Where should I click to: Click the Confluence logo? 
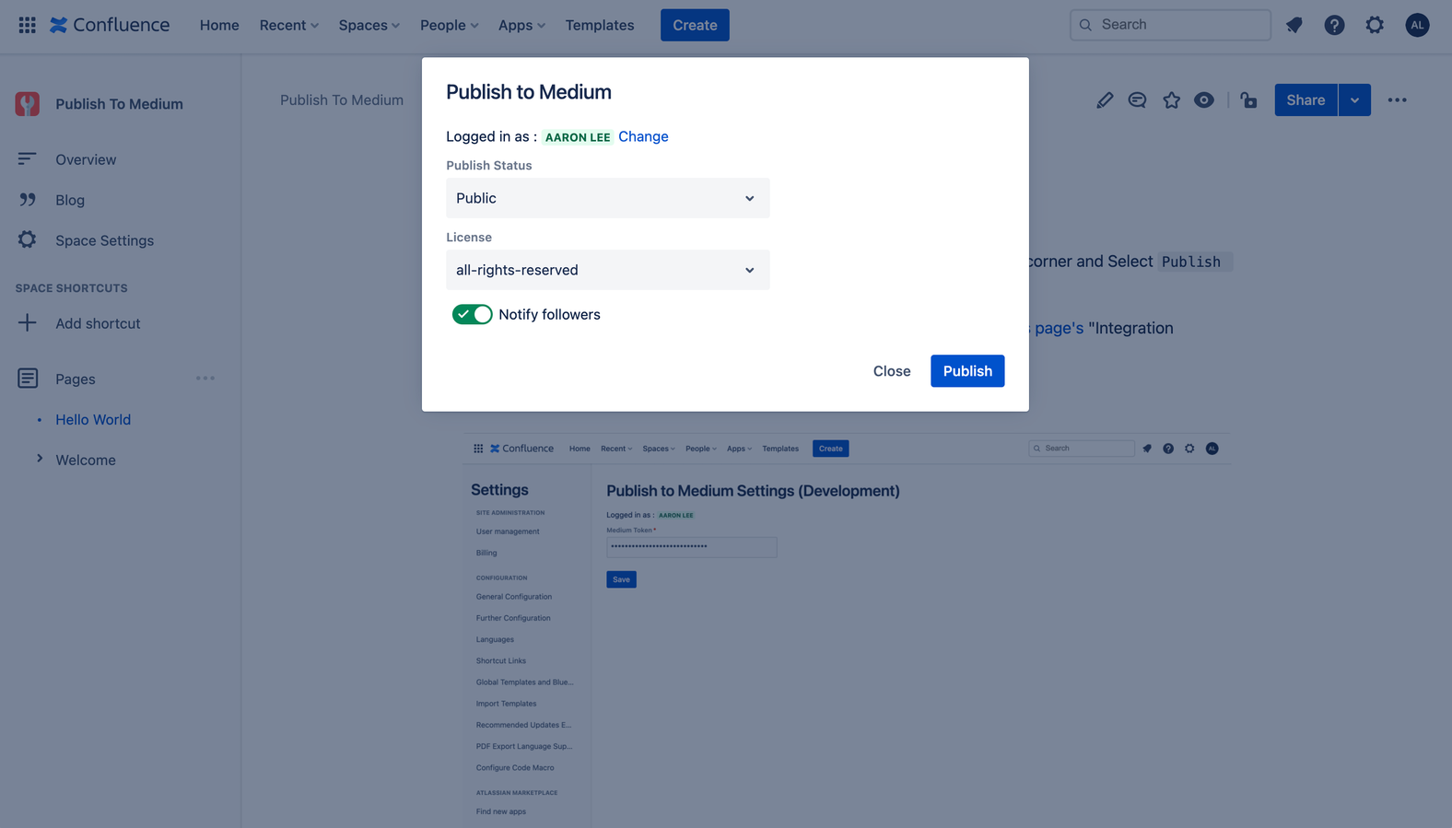pyautogui.click(x=110, y=25)
